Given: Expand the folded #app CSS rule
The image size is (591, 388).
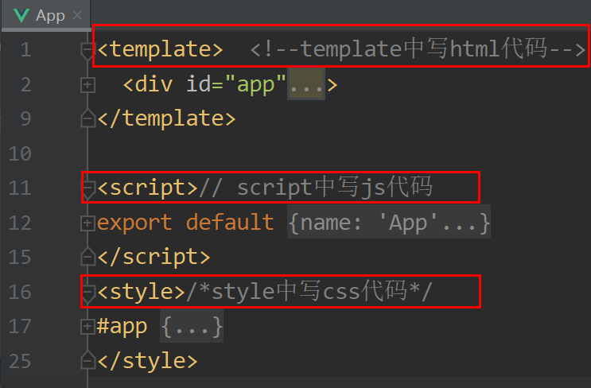Looking at the screenshot, I should (87, 327).
